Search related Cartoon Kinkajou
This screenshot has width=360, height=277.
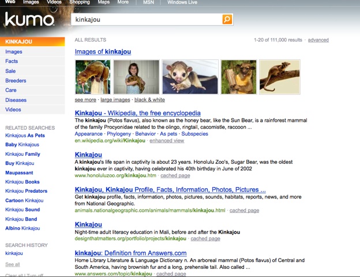(24, 200)
